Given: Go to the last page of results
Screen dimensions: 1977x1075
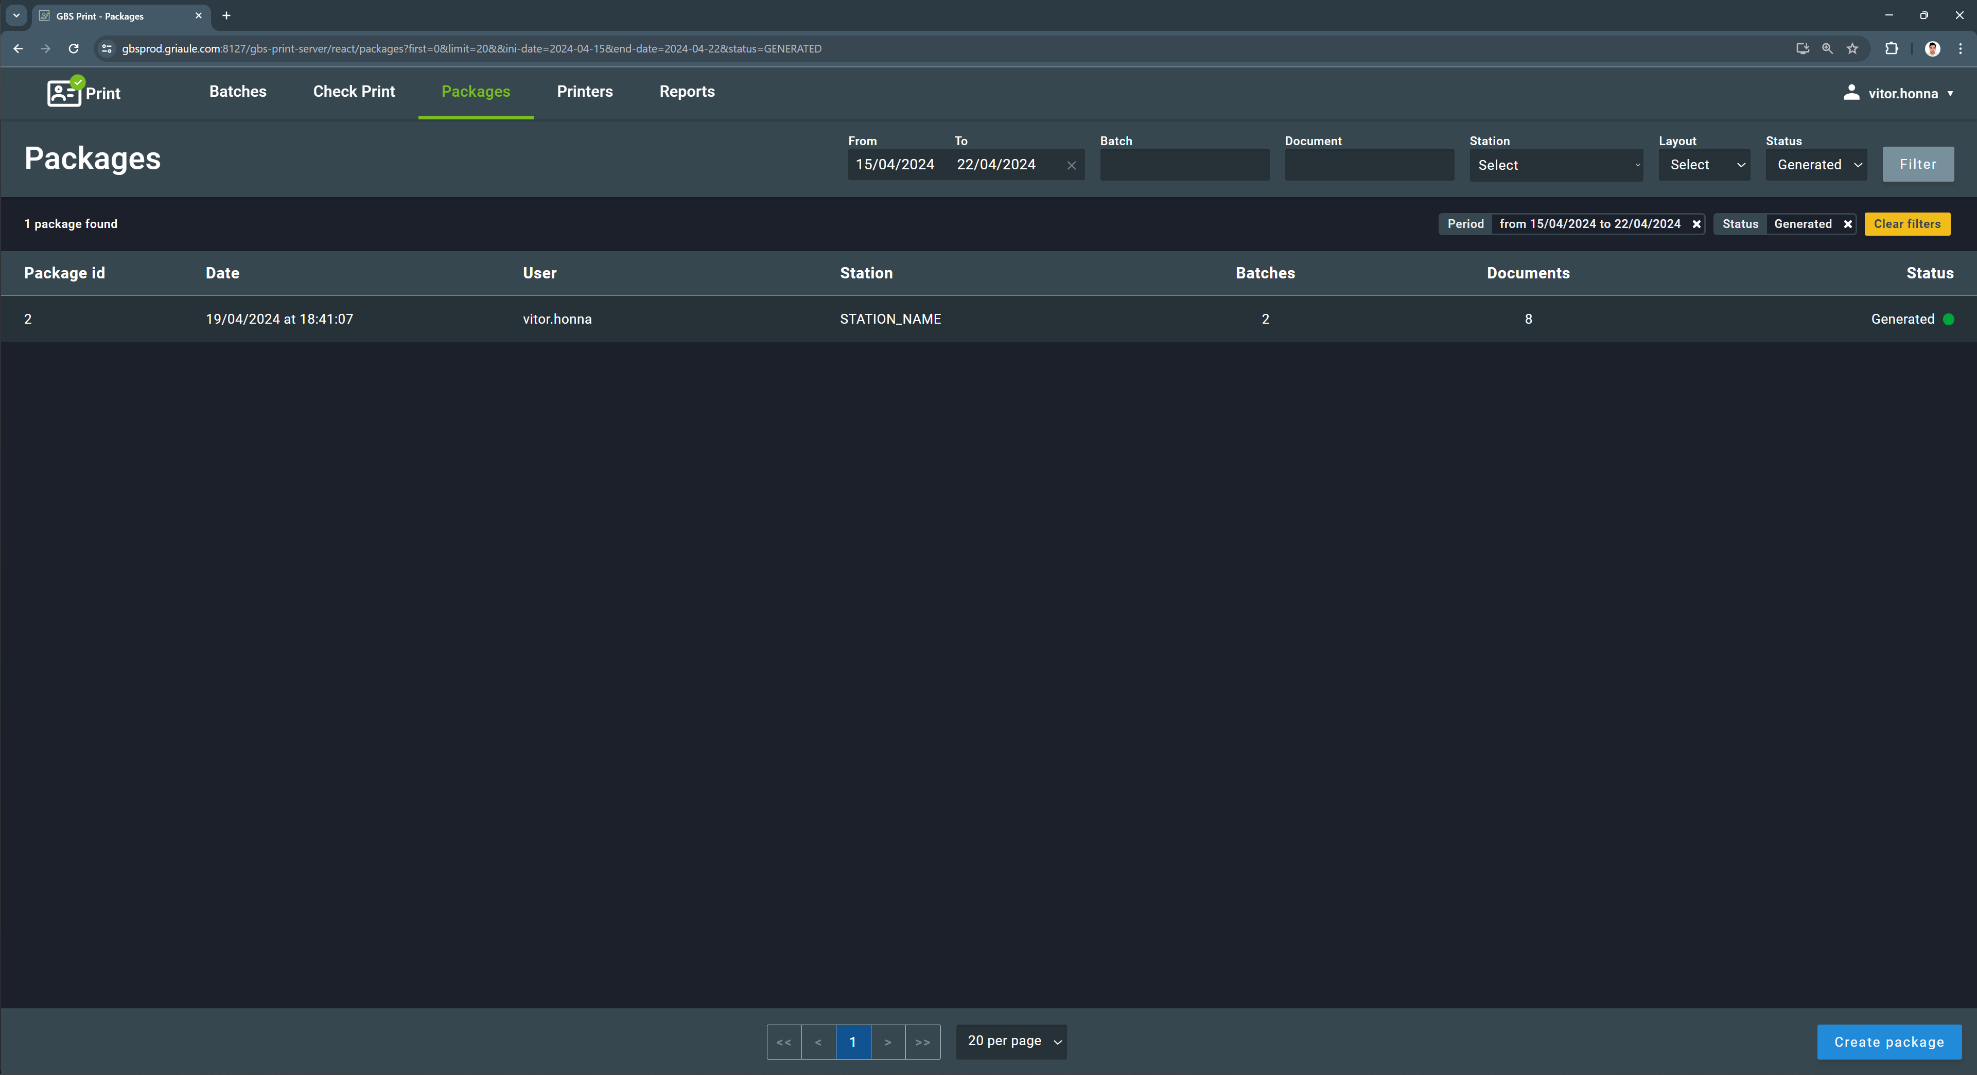Looking at the screenshot, I should click(x=922, y=1042).
